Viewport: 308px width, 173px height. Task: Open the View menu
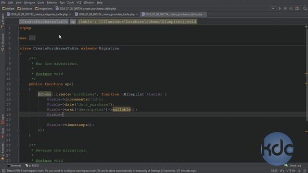point(18,2)
